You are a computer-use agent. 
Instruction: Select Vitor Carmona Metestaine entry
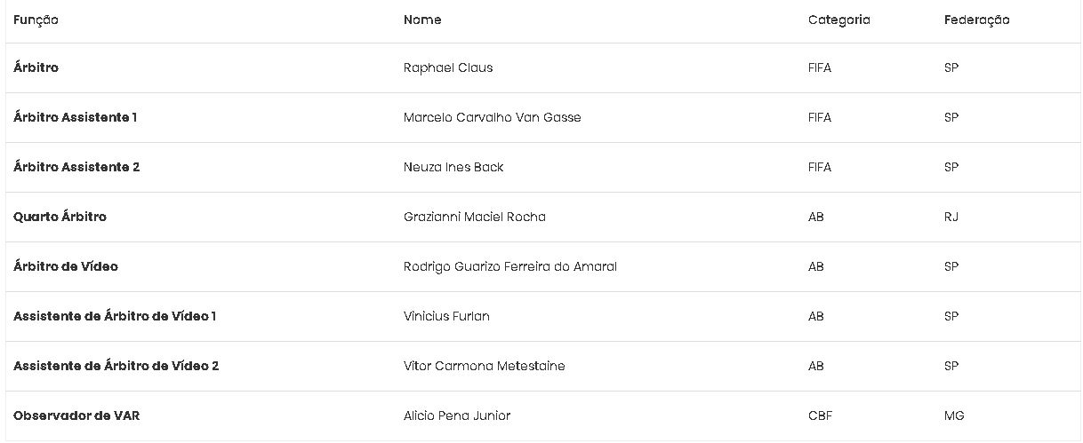484,366
